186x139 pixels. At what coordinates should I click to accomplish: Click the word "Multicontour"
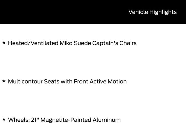click(x=25, y=81)
